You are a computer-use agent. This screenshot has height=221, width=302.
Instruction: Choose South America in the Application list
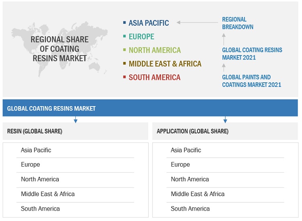190,209
